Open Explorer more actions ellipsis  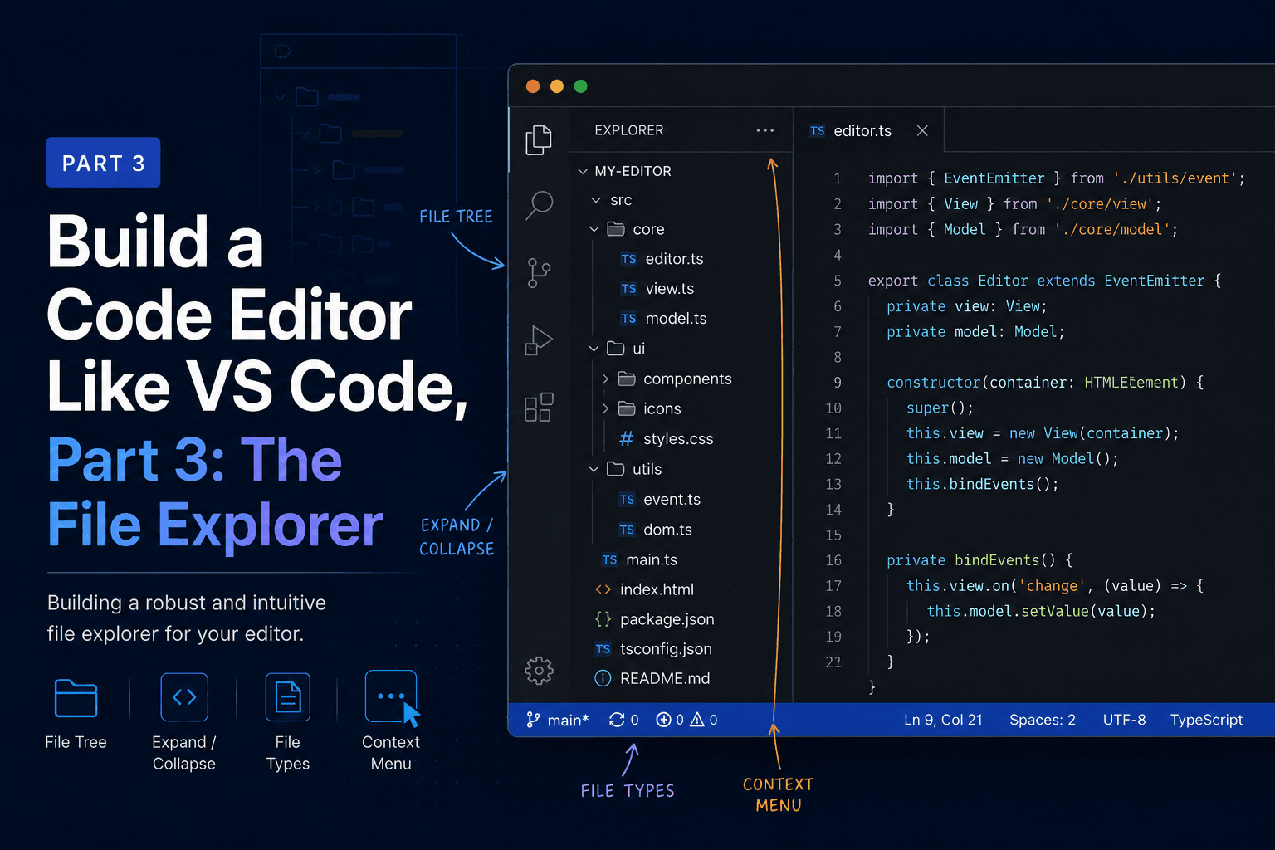click(x=765, y=130)
